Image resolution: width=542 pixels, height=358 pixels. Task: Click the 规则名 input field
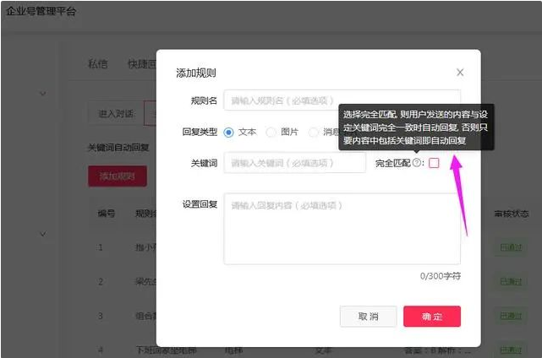[342, 100]
